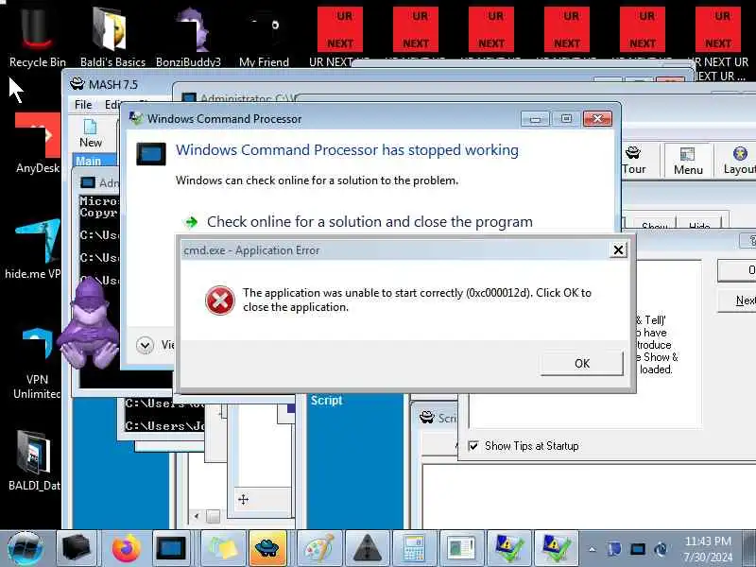Open the AnyDesk desktop icon
This screenshot has width=756, height=567.
point(38,144)
